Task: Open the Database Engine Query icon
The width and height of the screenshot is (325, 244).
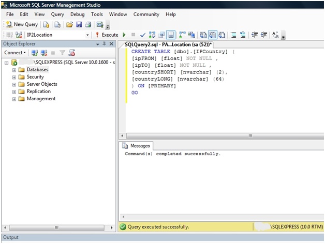Action: click(46, 25)
